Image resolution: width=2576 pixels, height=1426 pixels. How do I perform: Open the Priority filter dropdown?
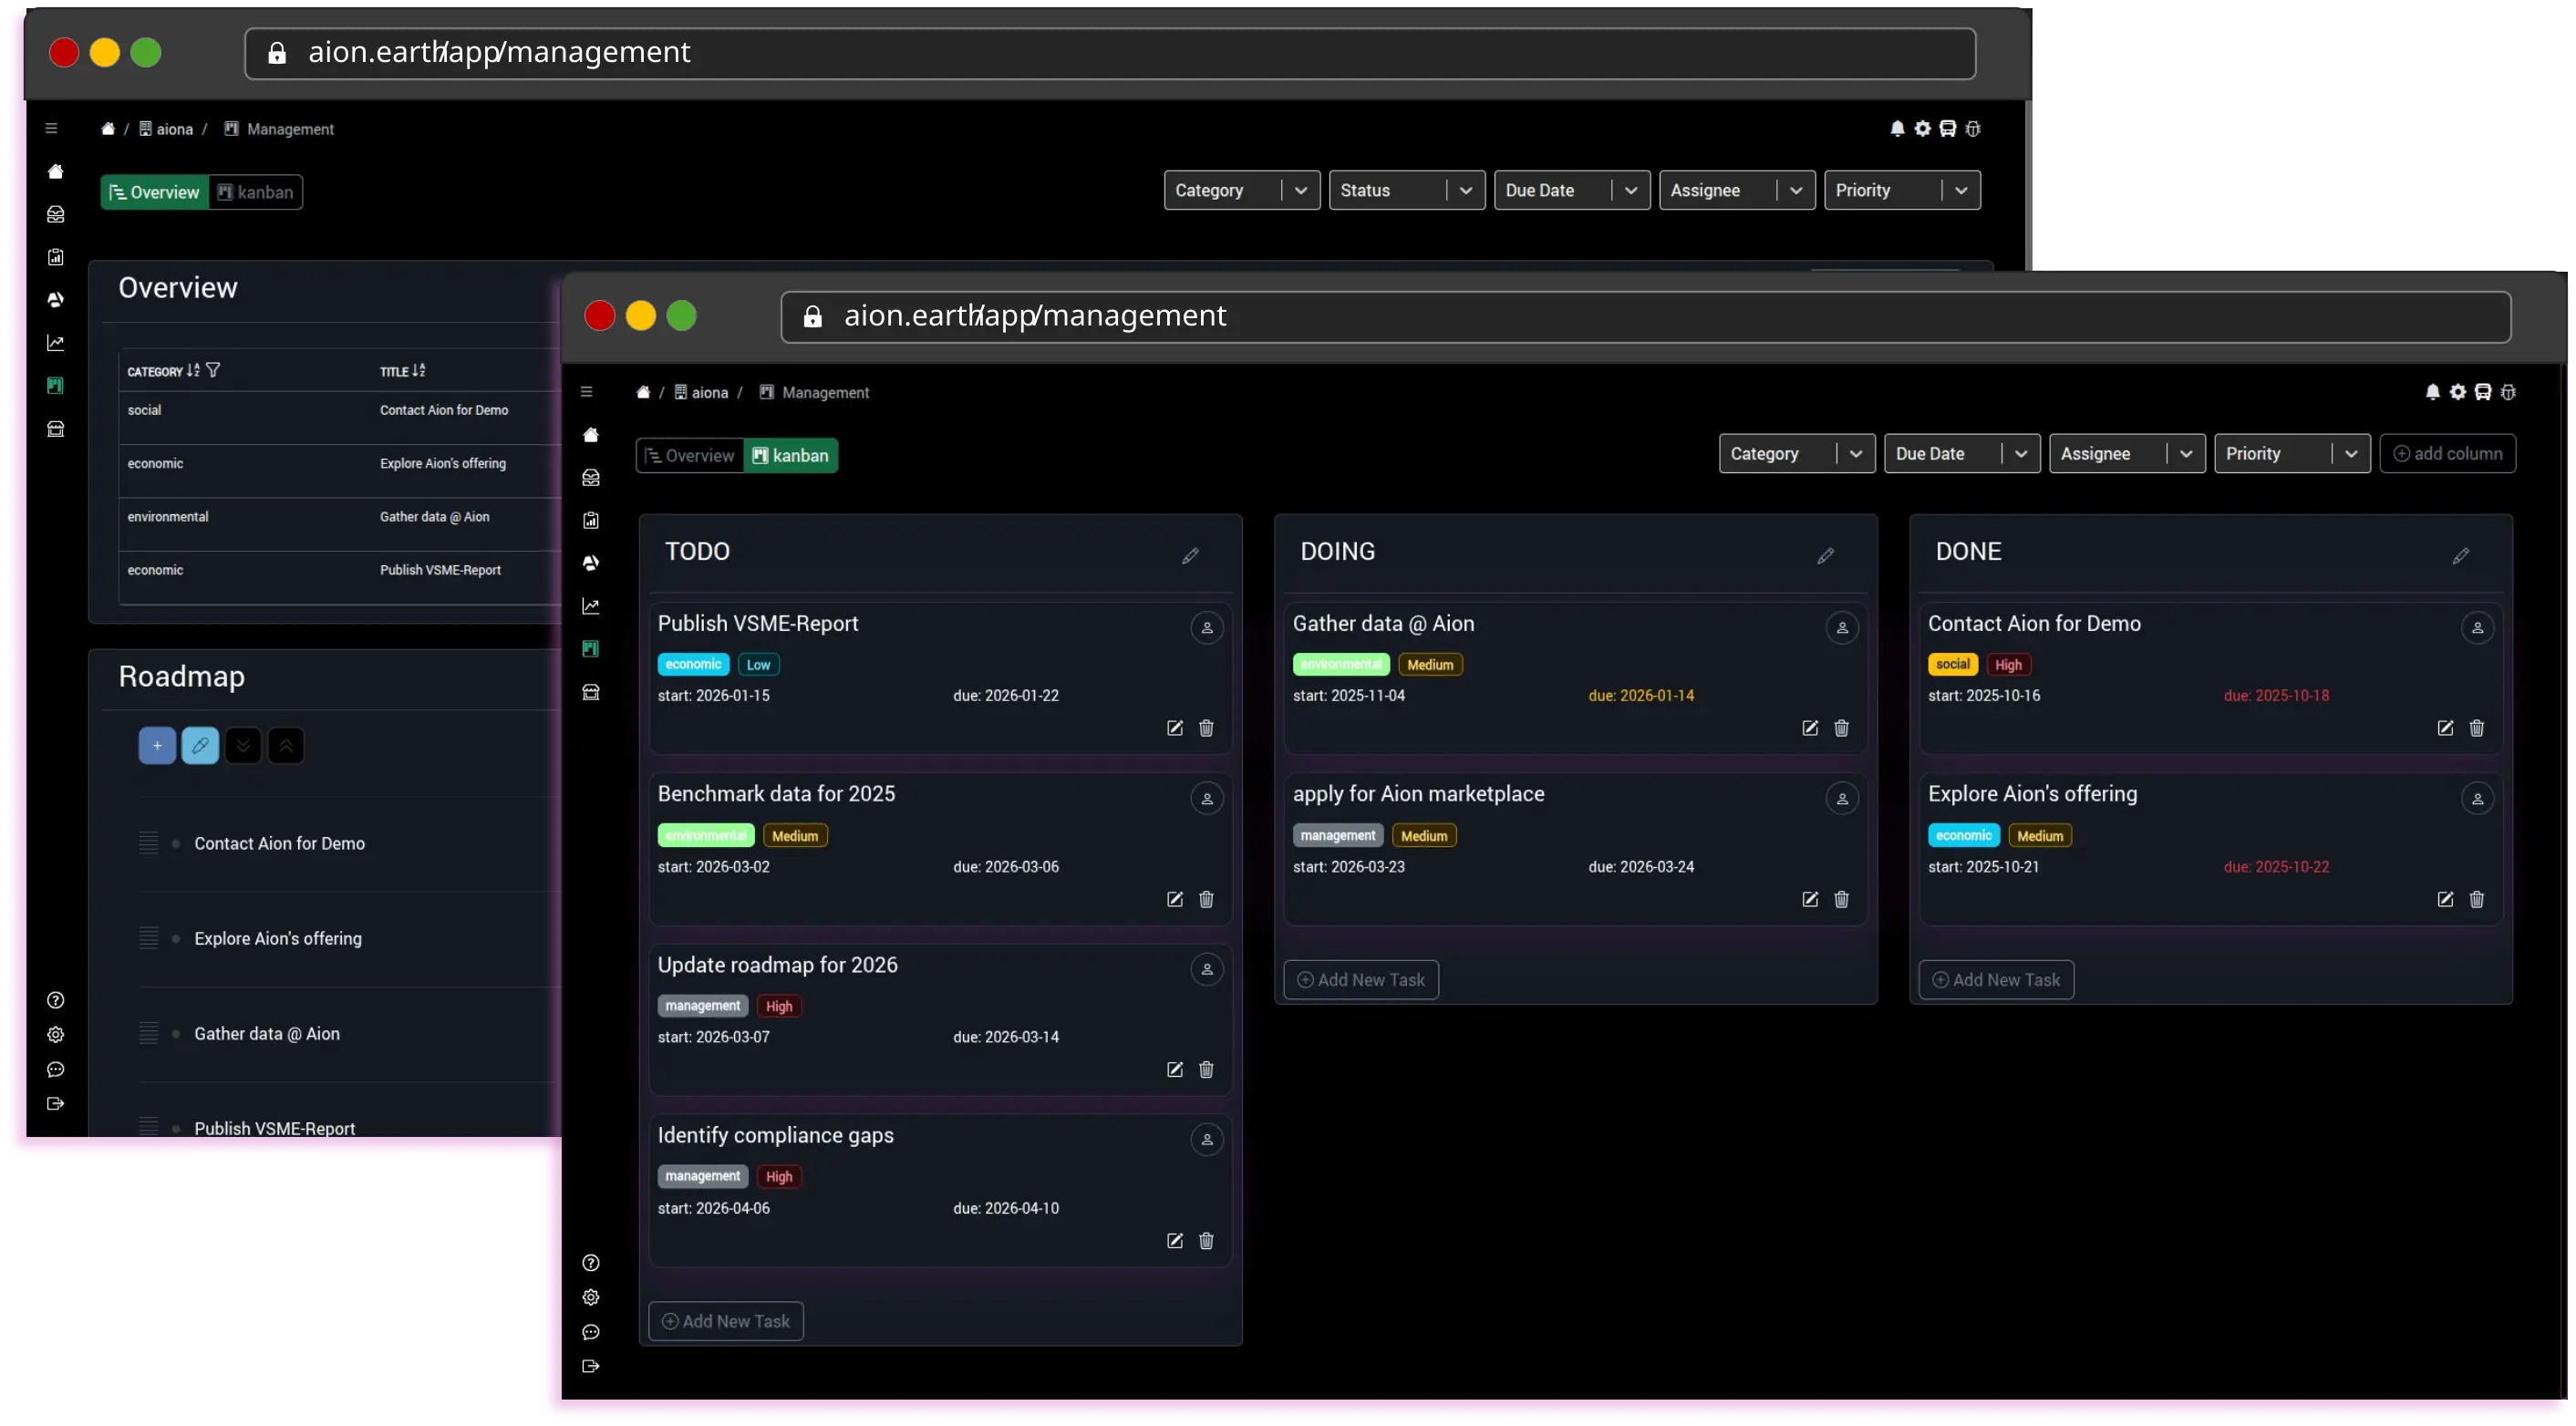point(2292,453)
